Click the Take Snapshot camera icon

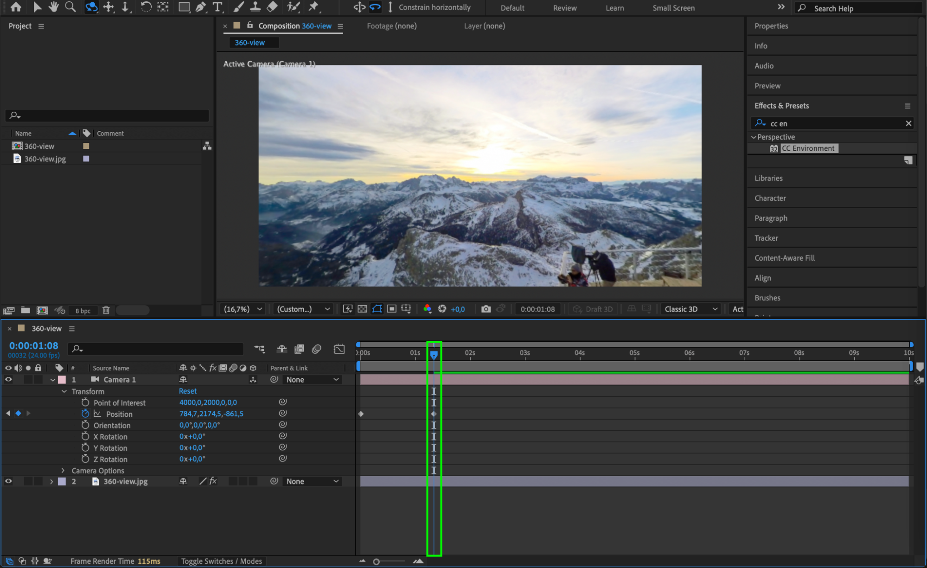(486, 309)
